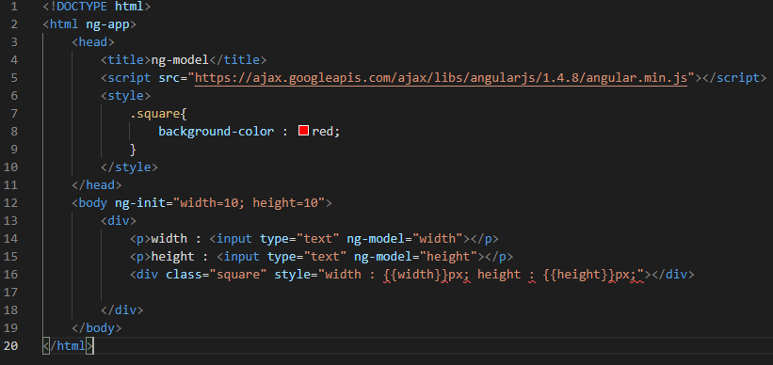Click 'width :' label text on line 14
The height and width of the screenshot is (365, 773).
tap(176, 238)
